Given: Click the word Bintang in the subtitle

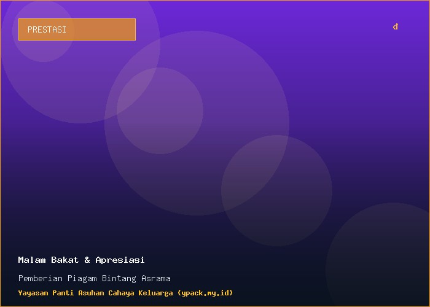Looking at the screenshot, I should pyautogui.click(x=119, y=279).
